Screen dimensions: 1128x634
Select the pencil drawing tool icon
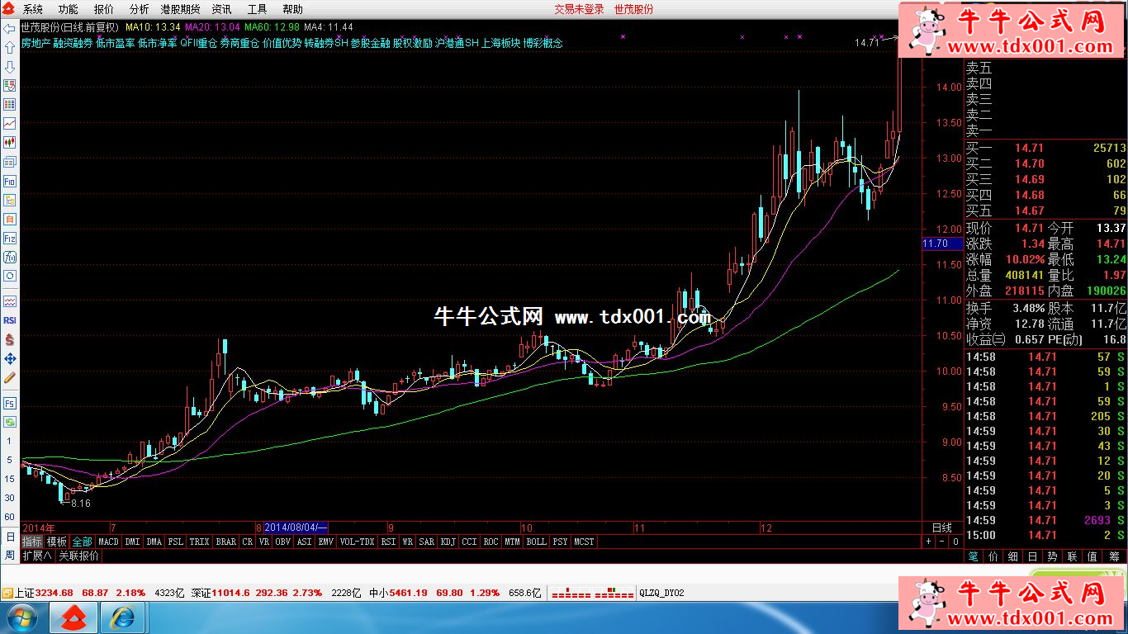pyautogui.click(x=10, y=377)
